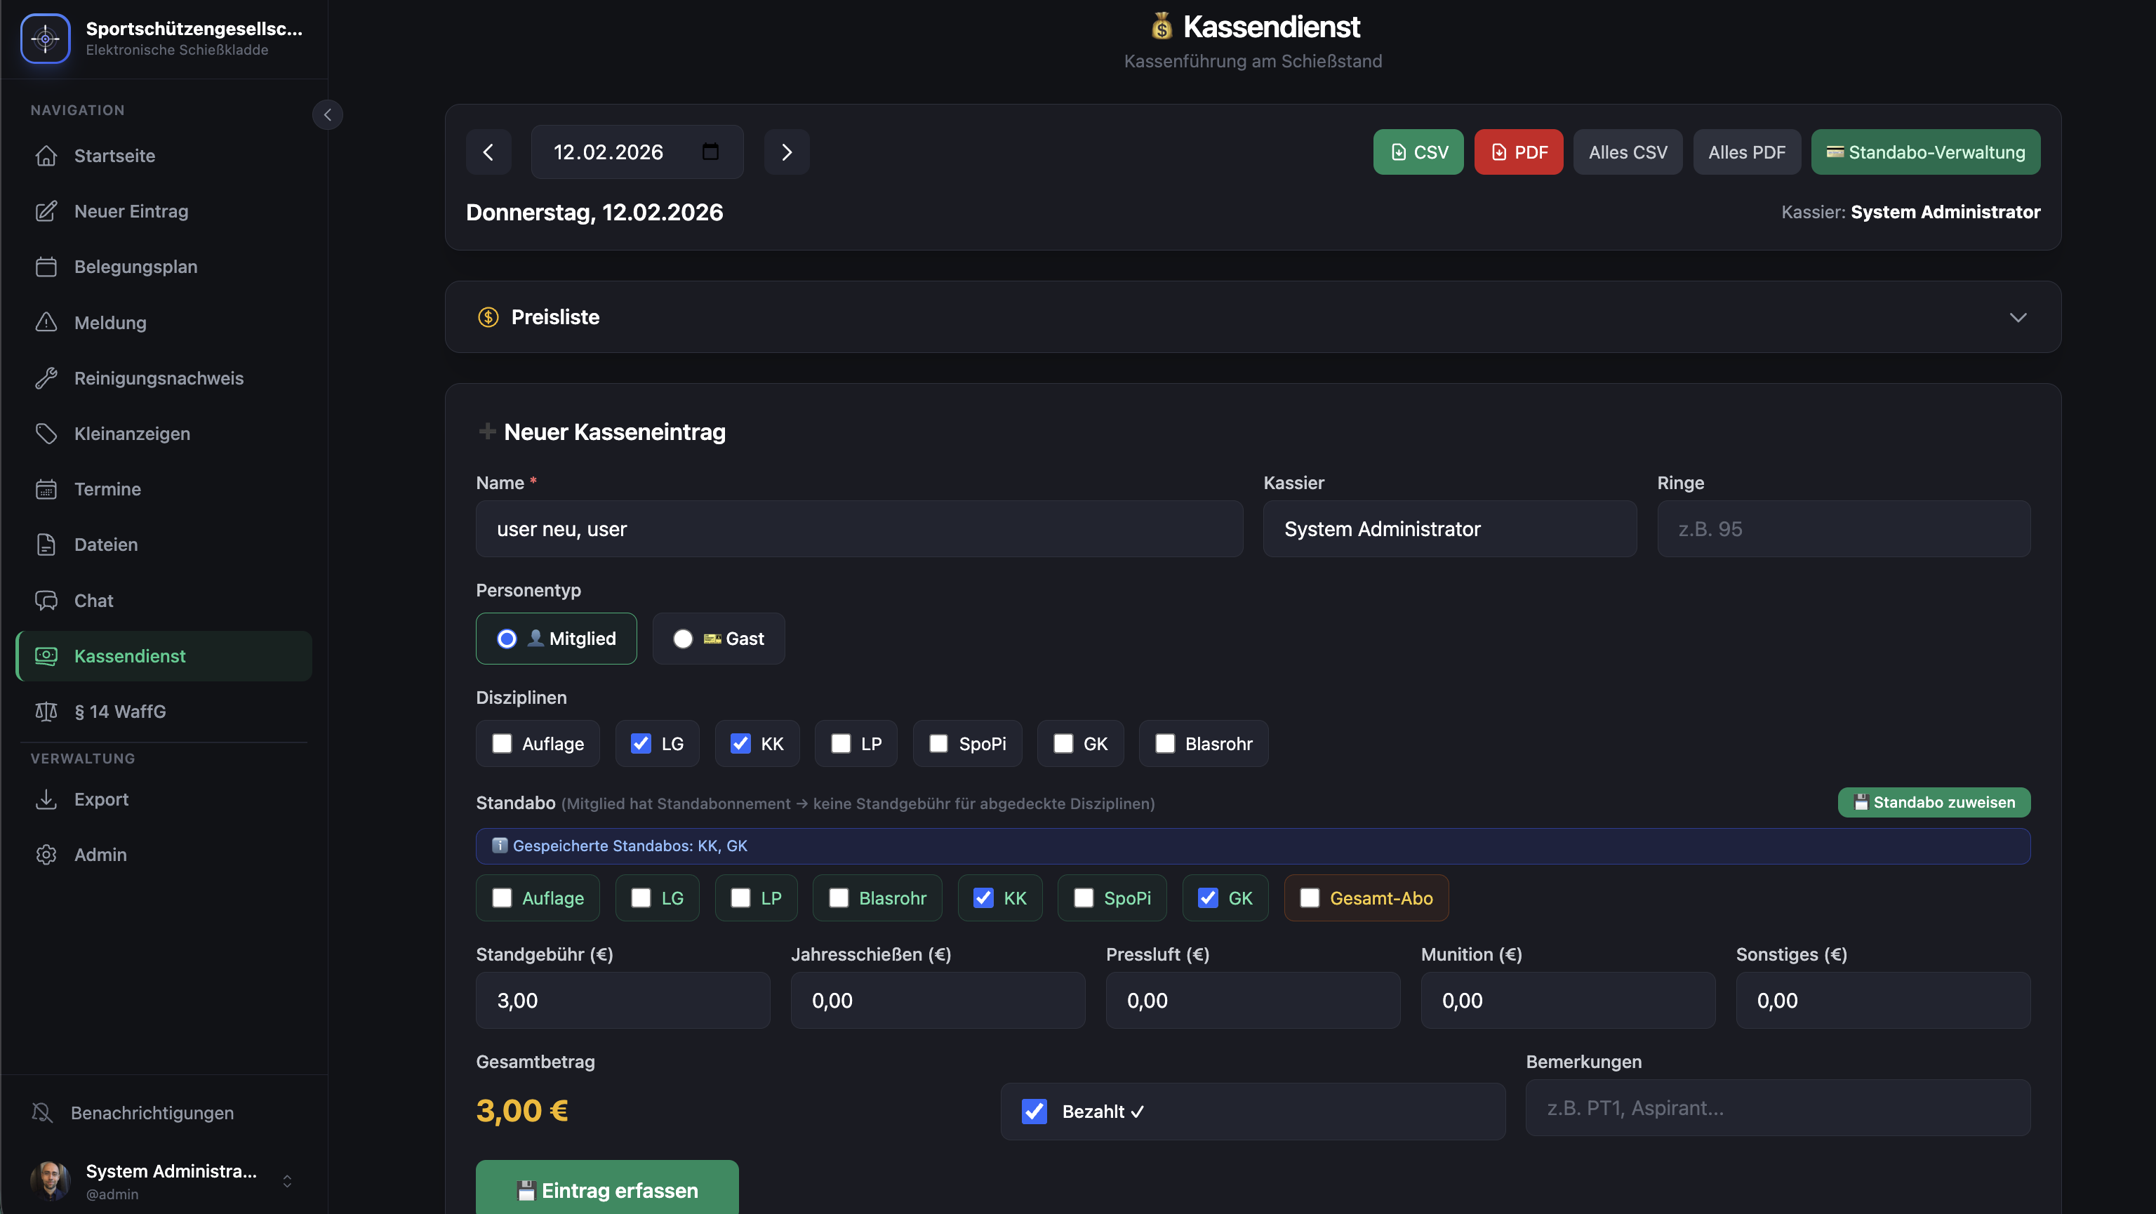Uncheck the Bezahlt checkbox
Screen dimensions: 2156x1214
coord(1034,1111)
